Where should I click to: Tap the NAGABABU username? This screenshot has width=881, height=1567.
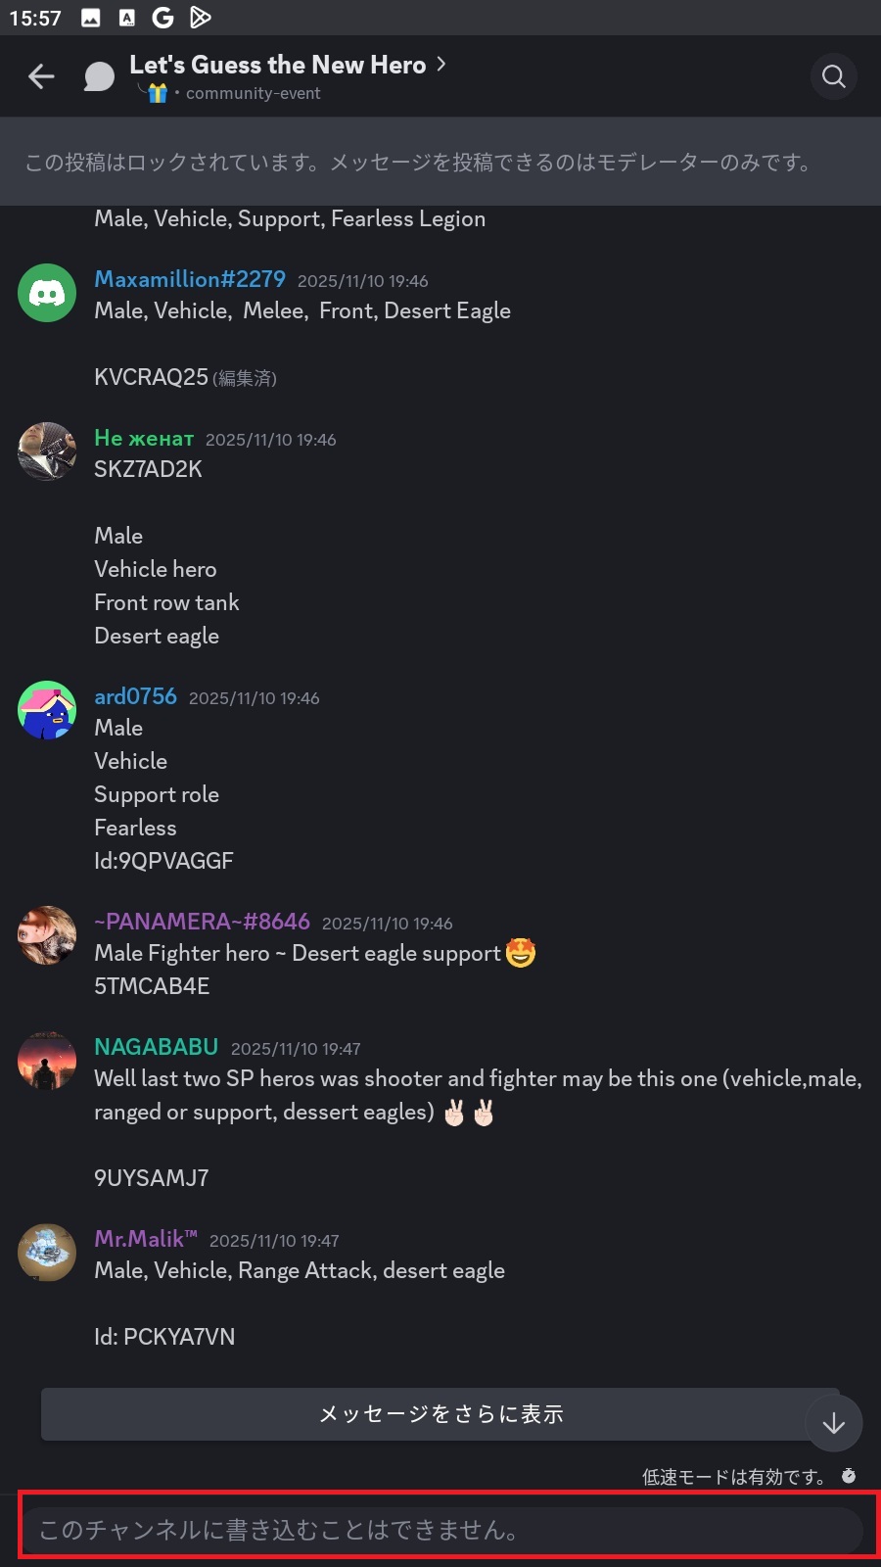[x=156, y=1047]
